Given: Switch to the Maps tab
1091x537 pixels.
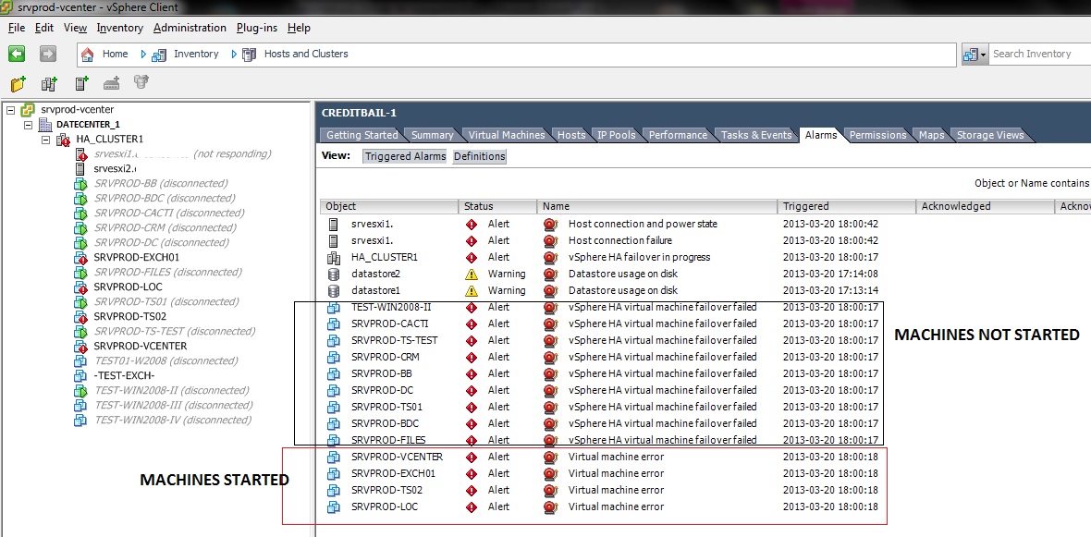Looking at the screenshot, I should coord(932,135).
